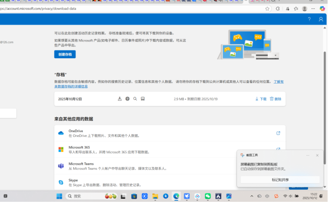The image size is (328, 204).
Task: Click the address bar URL
Action: 38,9
